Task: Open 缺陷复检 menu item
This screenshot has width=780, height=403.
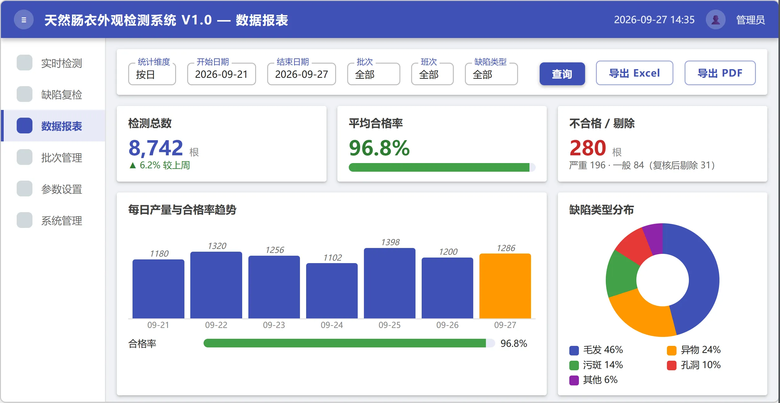Action: (53, 94)
